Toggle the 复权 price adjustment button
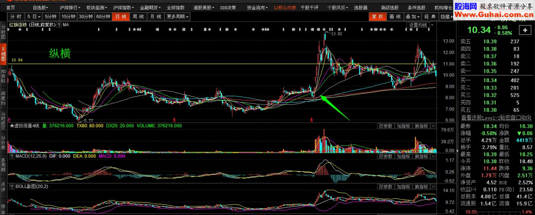 (377, 17)
